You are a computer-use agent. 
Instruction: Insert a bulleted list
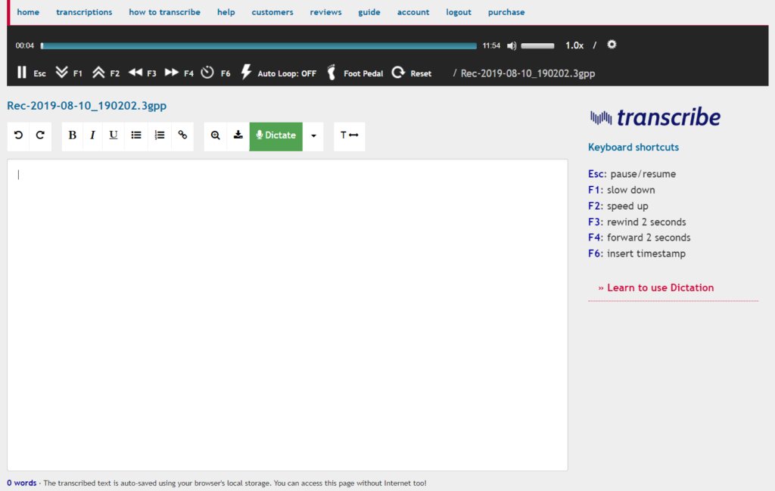click(136, 135)
